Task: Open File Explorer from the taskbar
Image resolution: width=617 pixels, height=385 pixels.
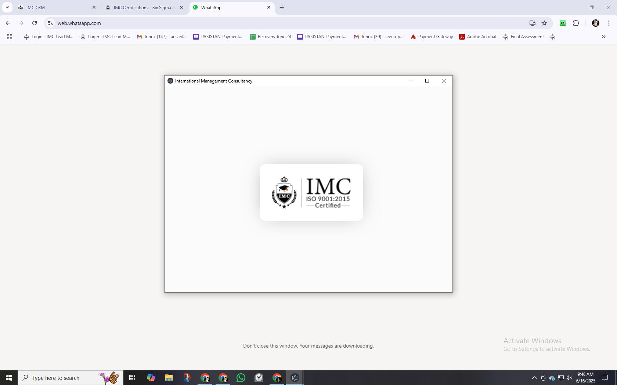Action: (169, 378)
